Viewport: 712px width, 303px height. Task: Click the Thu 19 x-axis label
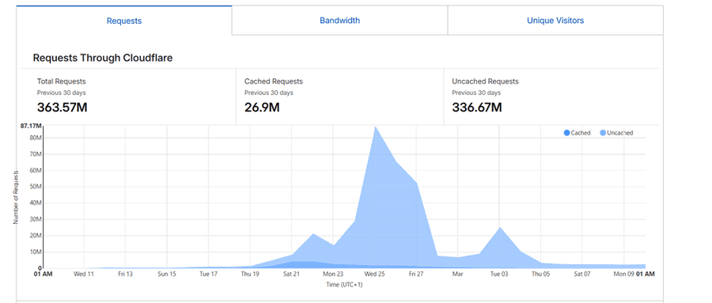click(x=250, y=275)
